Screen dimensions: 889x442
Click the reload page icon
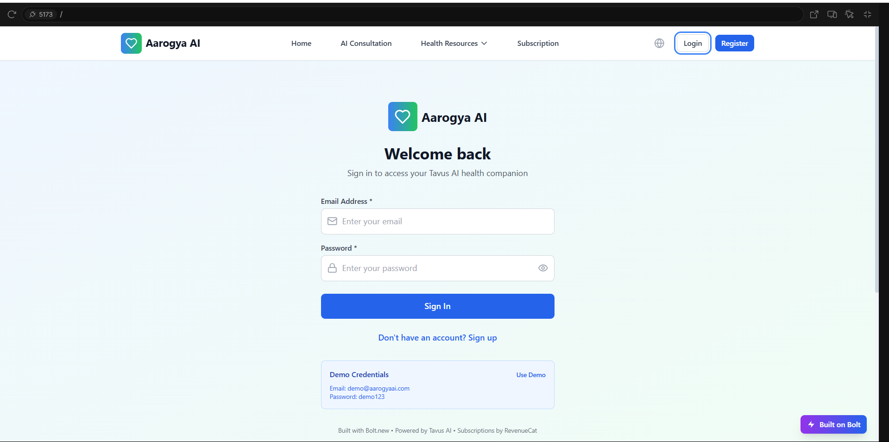click(12, 14)
